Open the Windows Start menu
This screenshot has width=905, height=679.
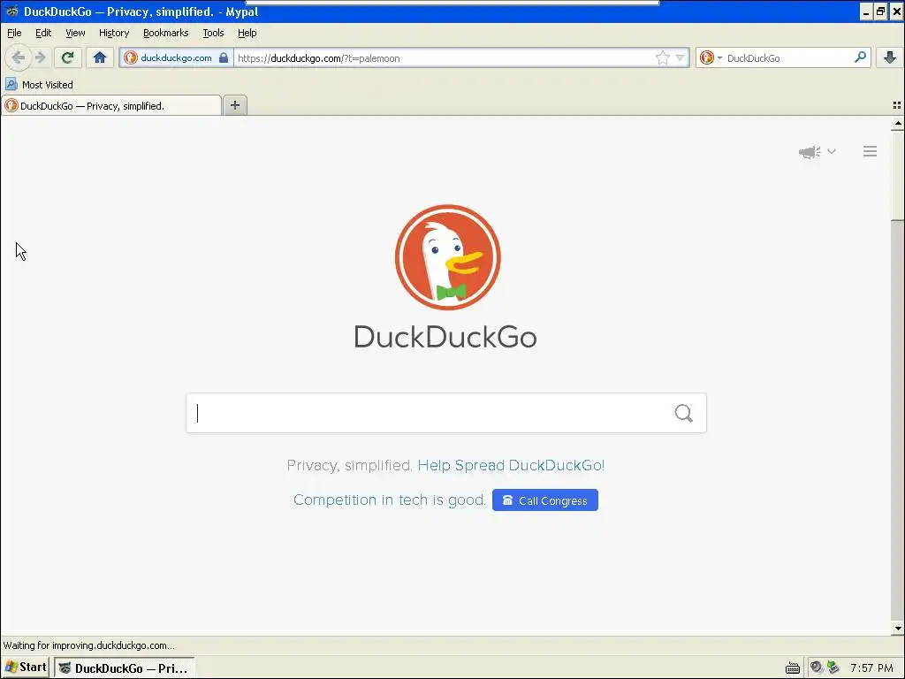26,668
